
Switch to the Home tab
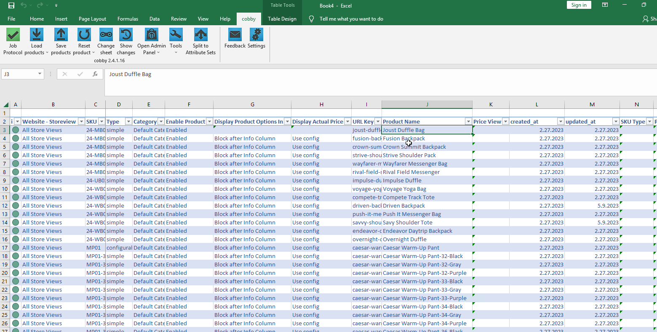(x=37, y=19)
